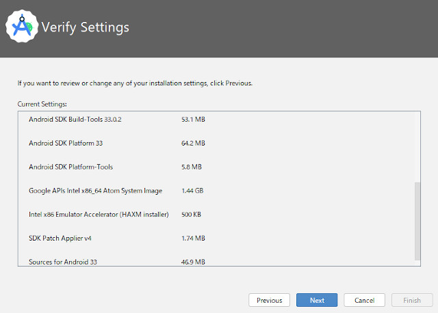Select the Android SDK Platform-Tools entry
This screenshot has width=438, height=313.
click(70, 167)
